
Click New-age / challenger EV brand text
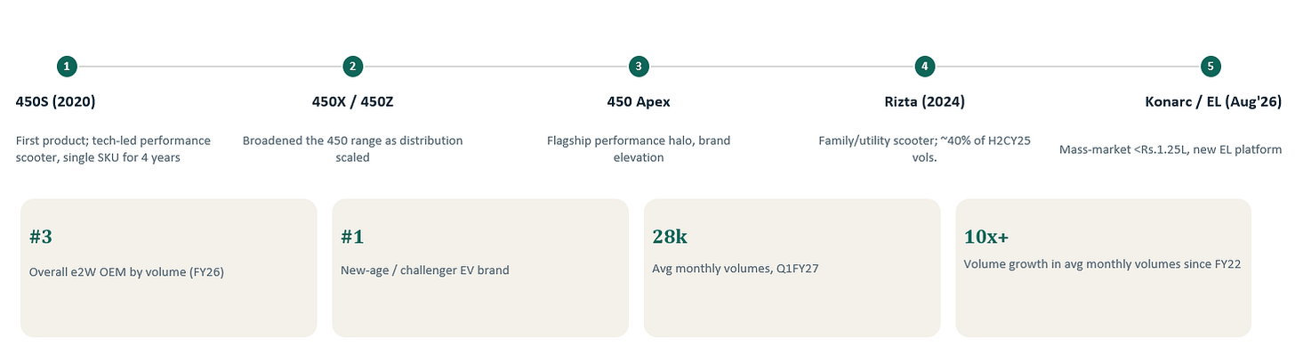pos(425,270)
